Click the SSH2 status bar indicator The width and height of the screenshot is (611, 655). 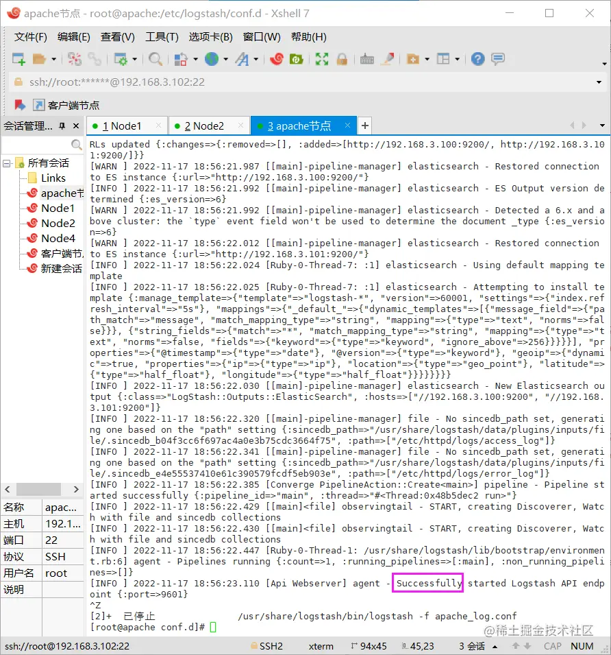tap(266, 646)
